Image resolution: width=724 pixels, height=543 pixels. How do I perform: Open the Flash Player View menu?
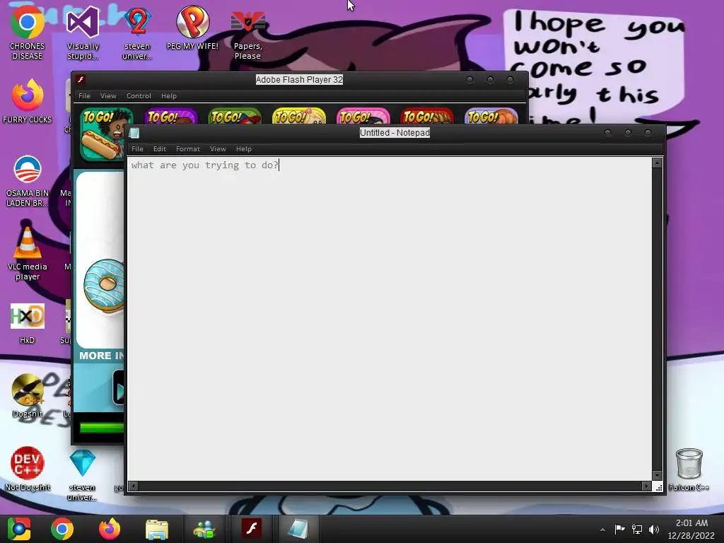point(108,95)
